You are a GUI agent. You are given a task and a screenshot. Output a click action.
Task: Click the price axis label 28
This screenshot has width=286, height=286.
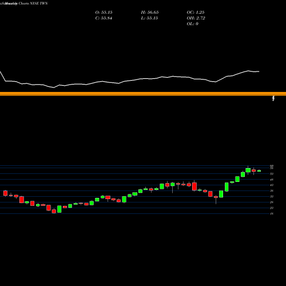click(272, 202)
